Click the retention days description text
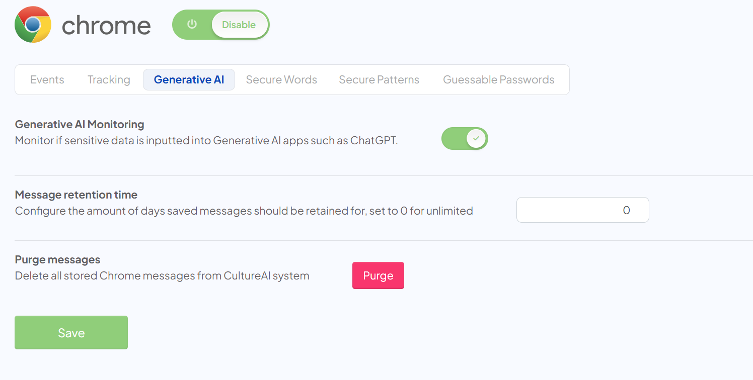This screenshot has width=753, height=380. point(244,211)
